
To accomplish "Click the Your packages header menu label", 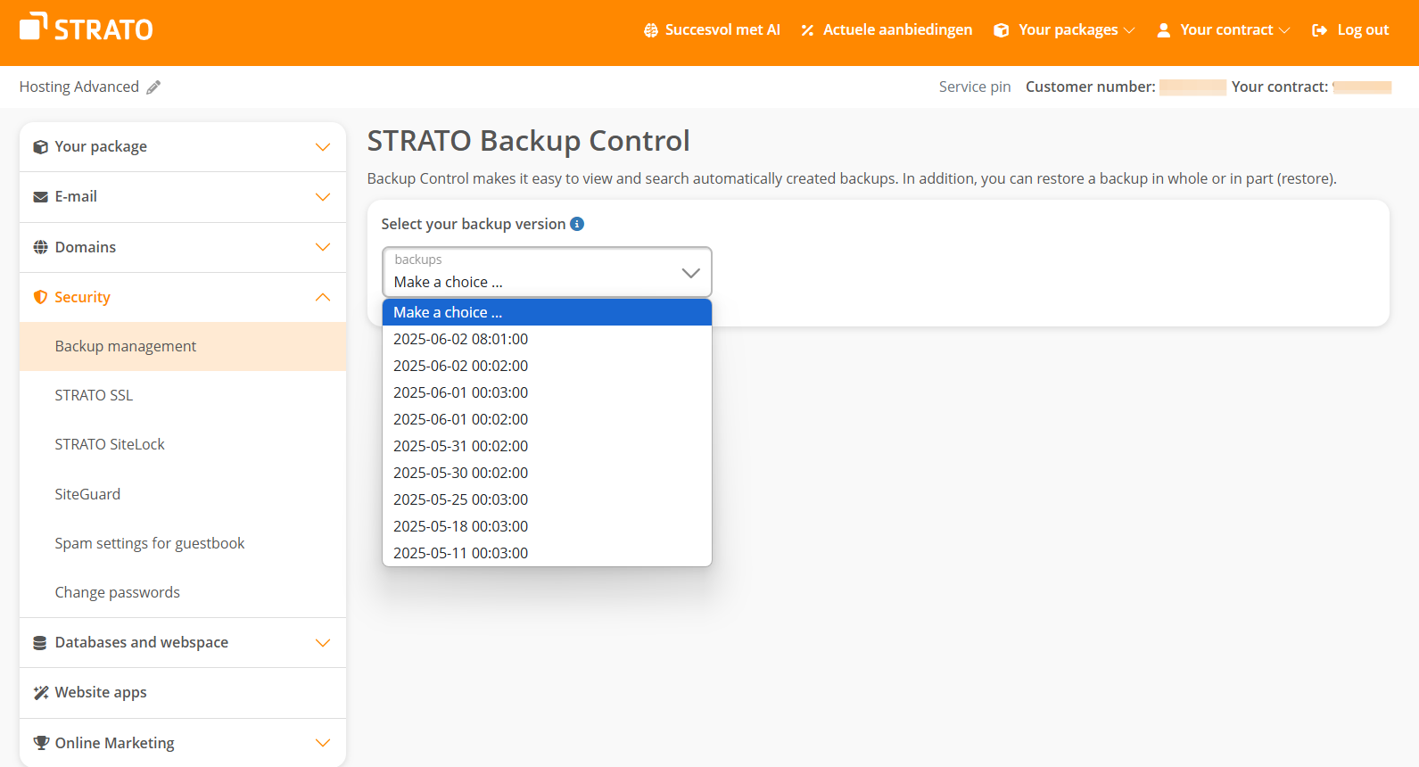I will [1068, 30].
